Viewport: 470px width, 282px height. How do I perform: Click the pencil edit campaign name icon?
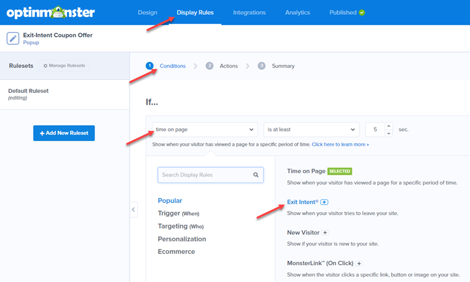pos(13,38)
